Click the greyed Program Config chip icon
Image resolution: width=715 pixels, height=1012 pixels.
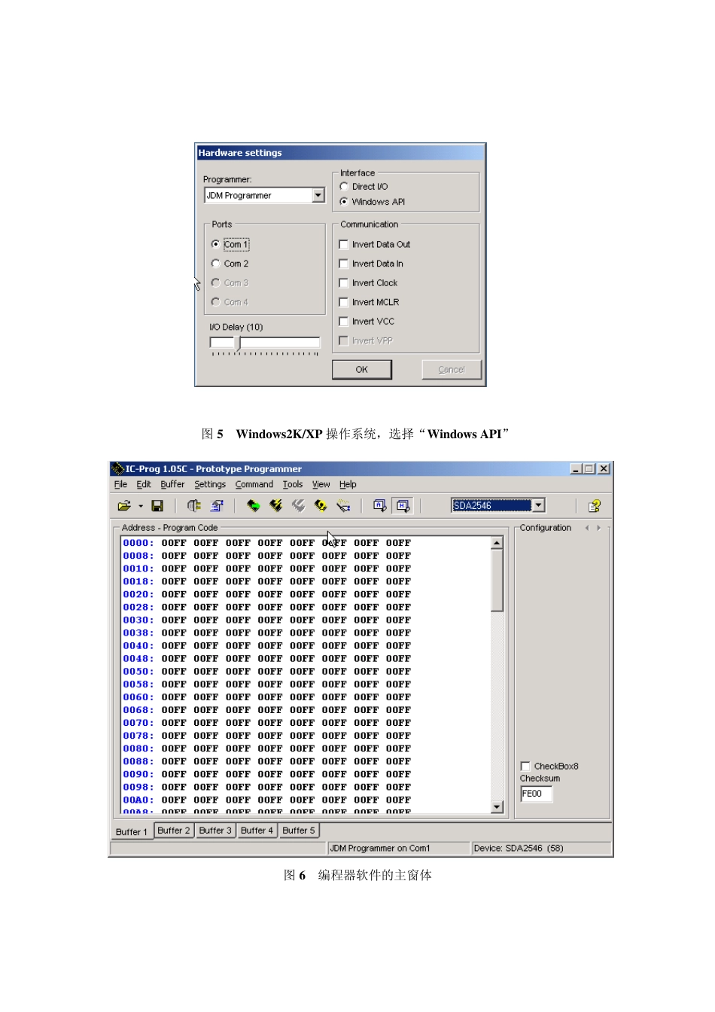click(x=299, y=506)
